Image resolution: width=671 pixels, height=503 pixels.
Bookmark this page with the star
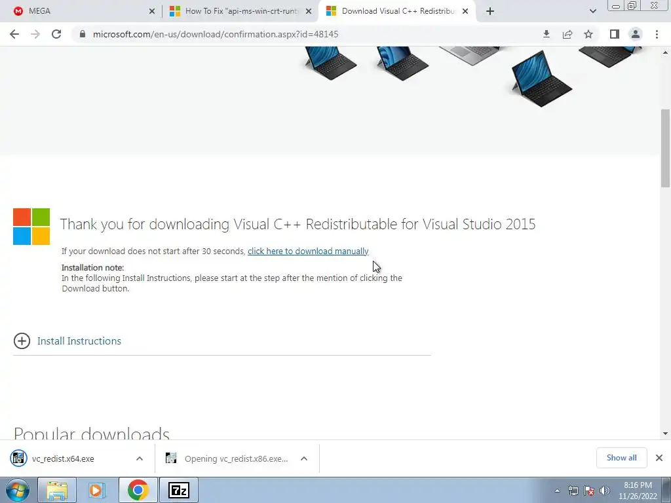tap(588, 34)
